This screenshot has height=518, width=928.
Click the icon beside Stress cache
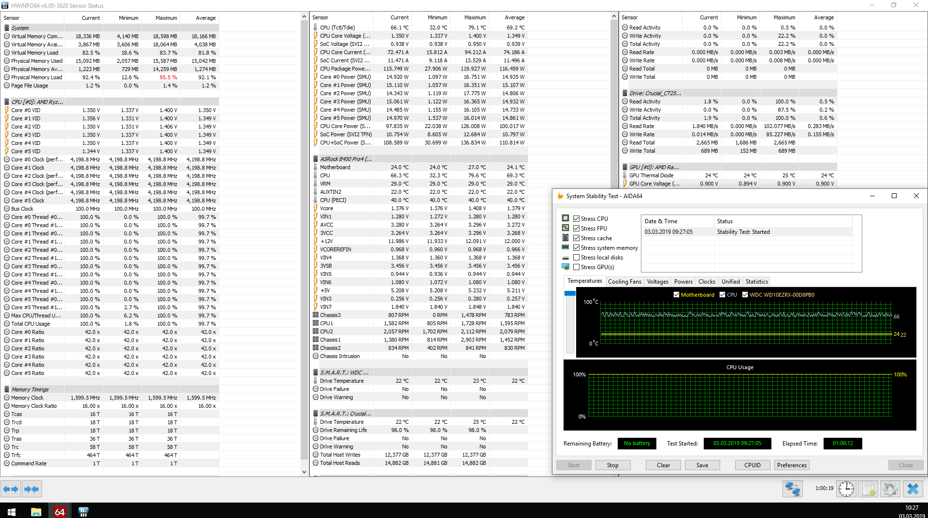tap(565, 238)
